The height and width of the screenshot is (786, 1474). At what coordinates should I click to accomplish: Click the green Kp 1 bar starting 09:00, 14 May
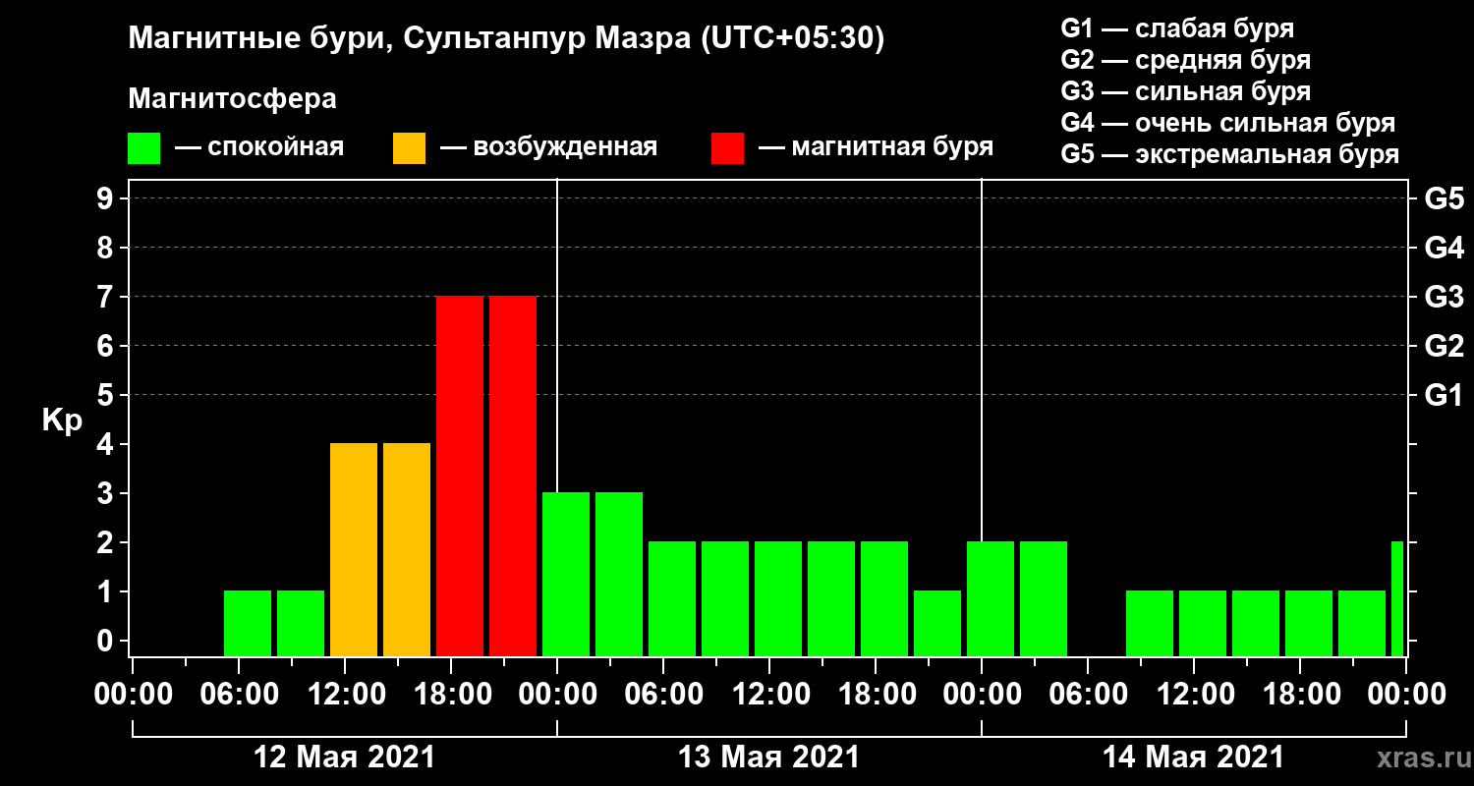point(1150,623)
